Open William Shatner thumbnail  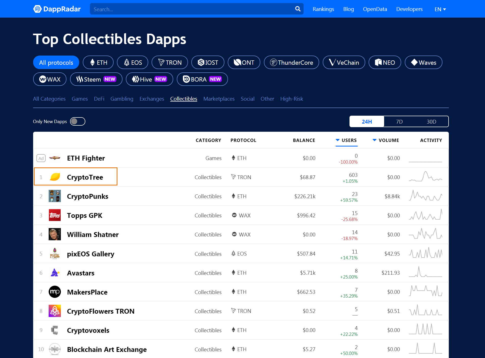[55, 234]
